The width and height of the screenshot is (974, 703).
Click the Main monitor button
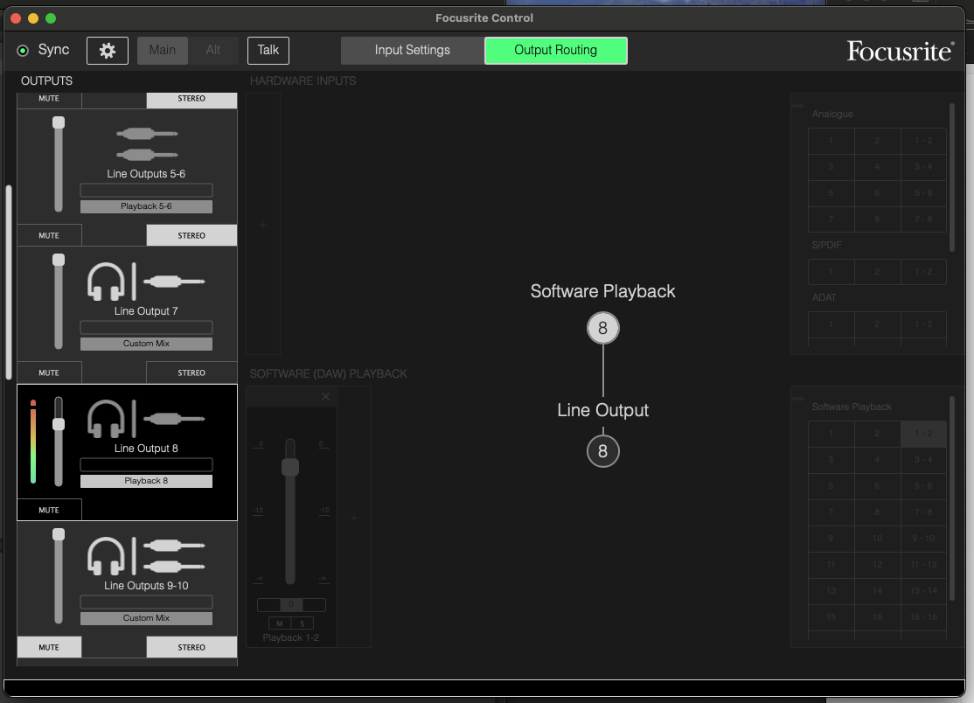(162, 51)
